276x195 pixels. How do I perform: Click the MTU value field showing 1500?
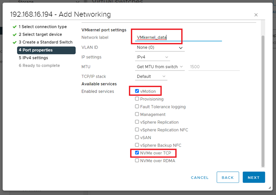coord(214,67)
